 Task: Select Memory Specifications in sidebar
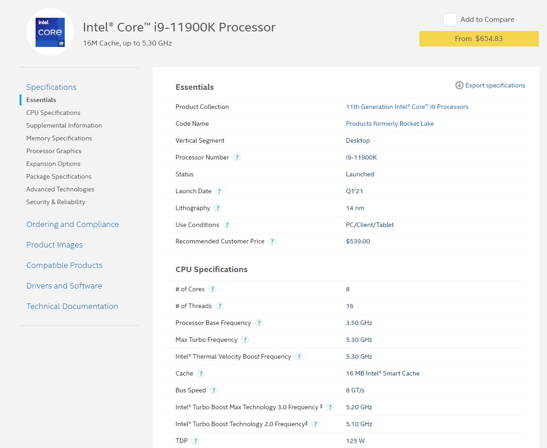click(x=59, y=138)
